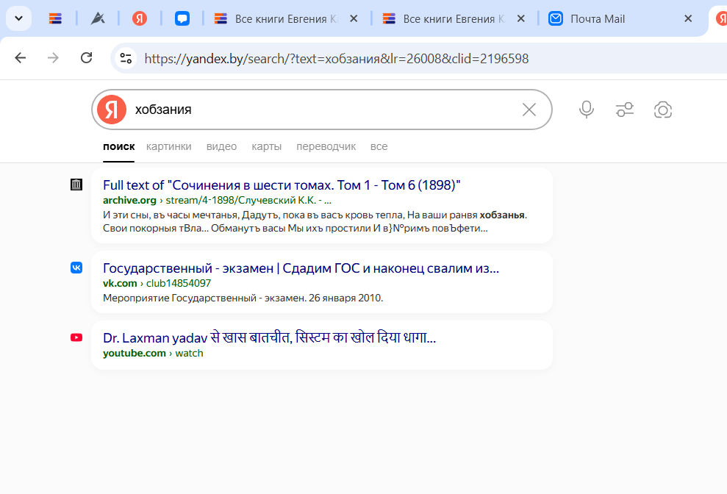Expand the tab search dropdown chevron
Screen dimensions: 727x494
[18, 18]
